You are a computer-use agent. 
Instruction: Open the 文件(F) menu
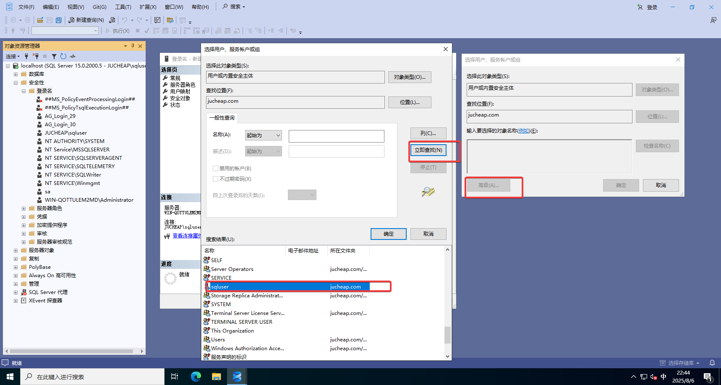[x=26, y=7]
